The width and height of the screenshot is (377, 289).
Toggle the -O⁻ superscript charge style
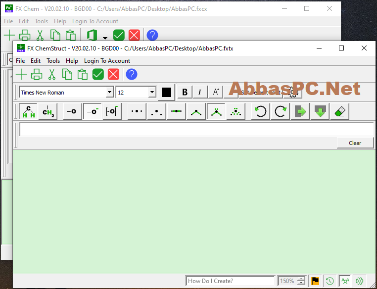pyautogui.click(x=93, y=111)
